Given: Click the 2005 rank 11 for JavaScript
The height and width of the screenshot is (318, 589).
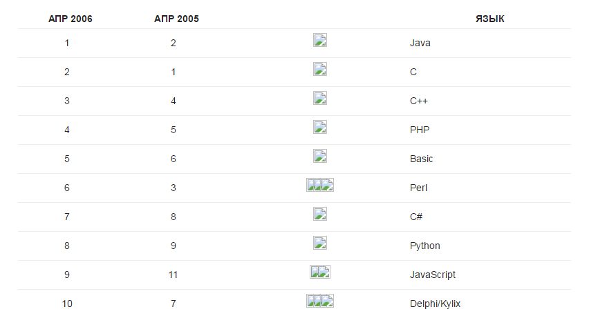Looking at the screenshot, I should click(x=173, y=275).
